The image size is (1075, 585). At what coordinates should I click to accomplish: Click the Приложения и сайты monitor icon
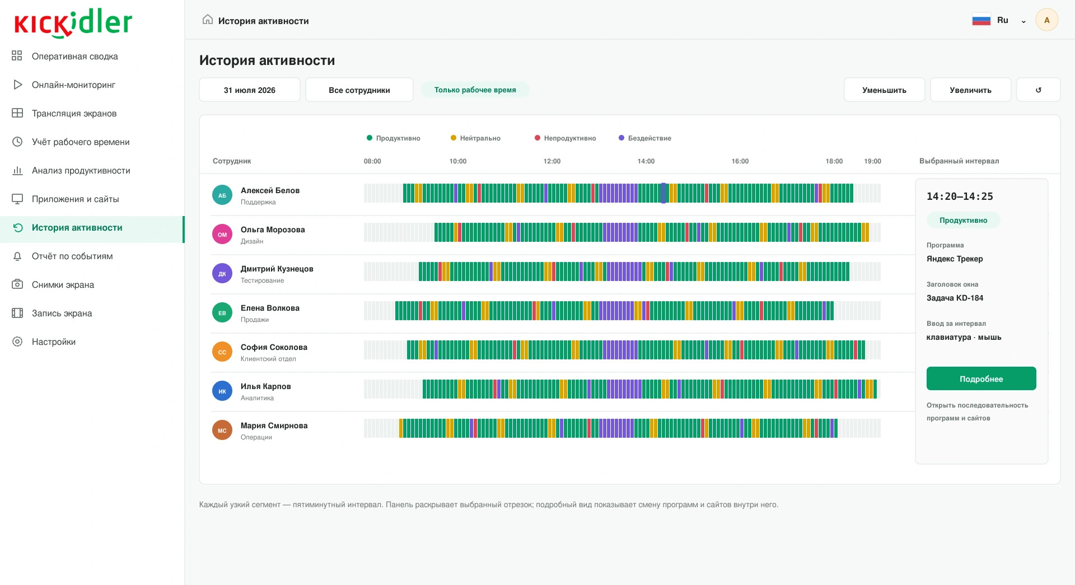tap(17, 199)
